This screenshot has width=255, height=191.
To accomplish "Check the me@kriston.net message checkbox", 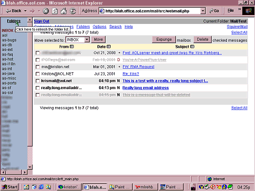I will [38, 67].
